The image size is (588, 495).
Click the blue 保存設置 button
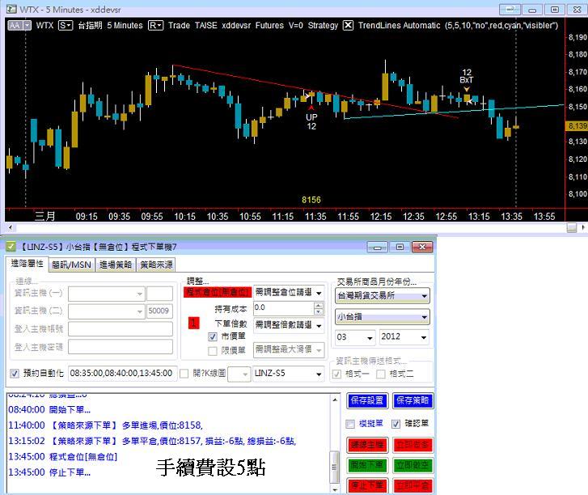tap(367, 400)
